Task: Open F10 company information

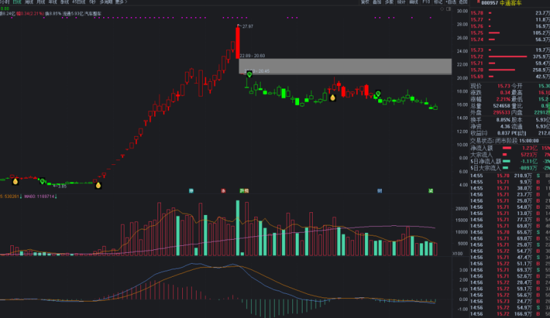Action: coord(426,3)
